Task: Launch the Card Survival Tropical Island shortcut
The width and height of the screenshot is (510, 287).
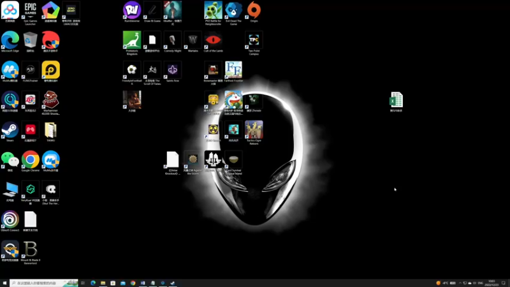Action: click(233, 163)
